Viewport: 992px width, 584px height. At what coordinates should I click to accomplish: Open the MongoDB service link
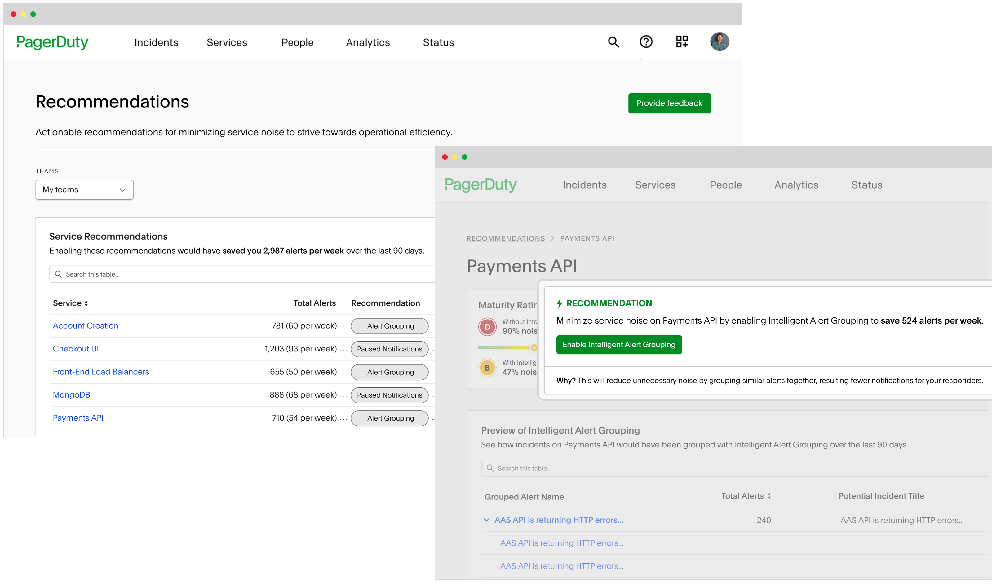[71, 395]
